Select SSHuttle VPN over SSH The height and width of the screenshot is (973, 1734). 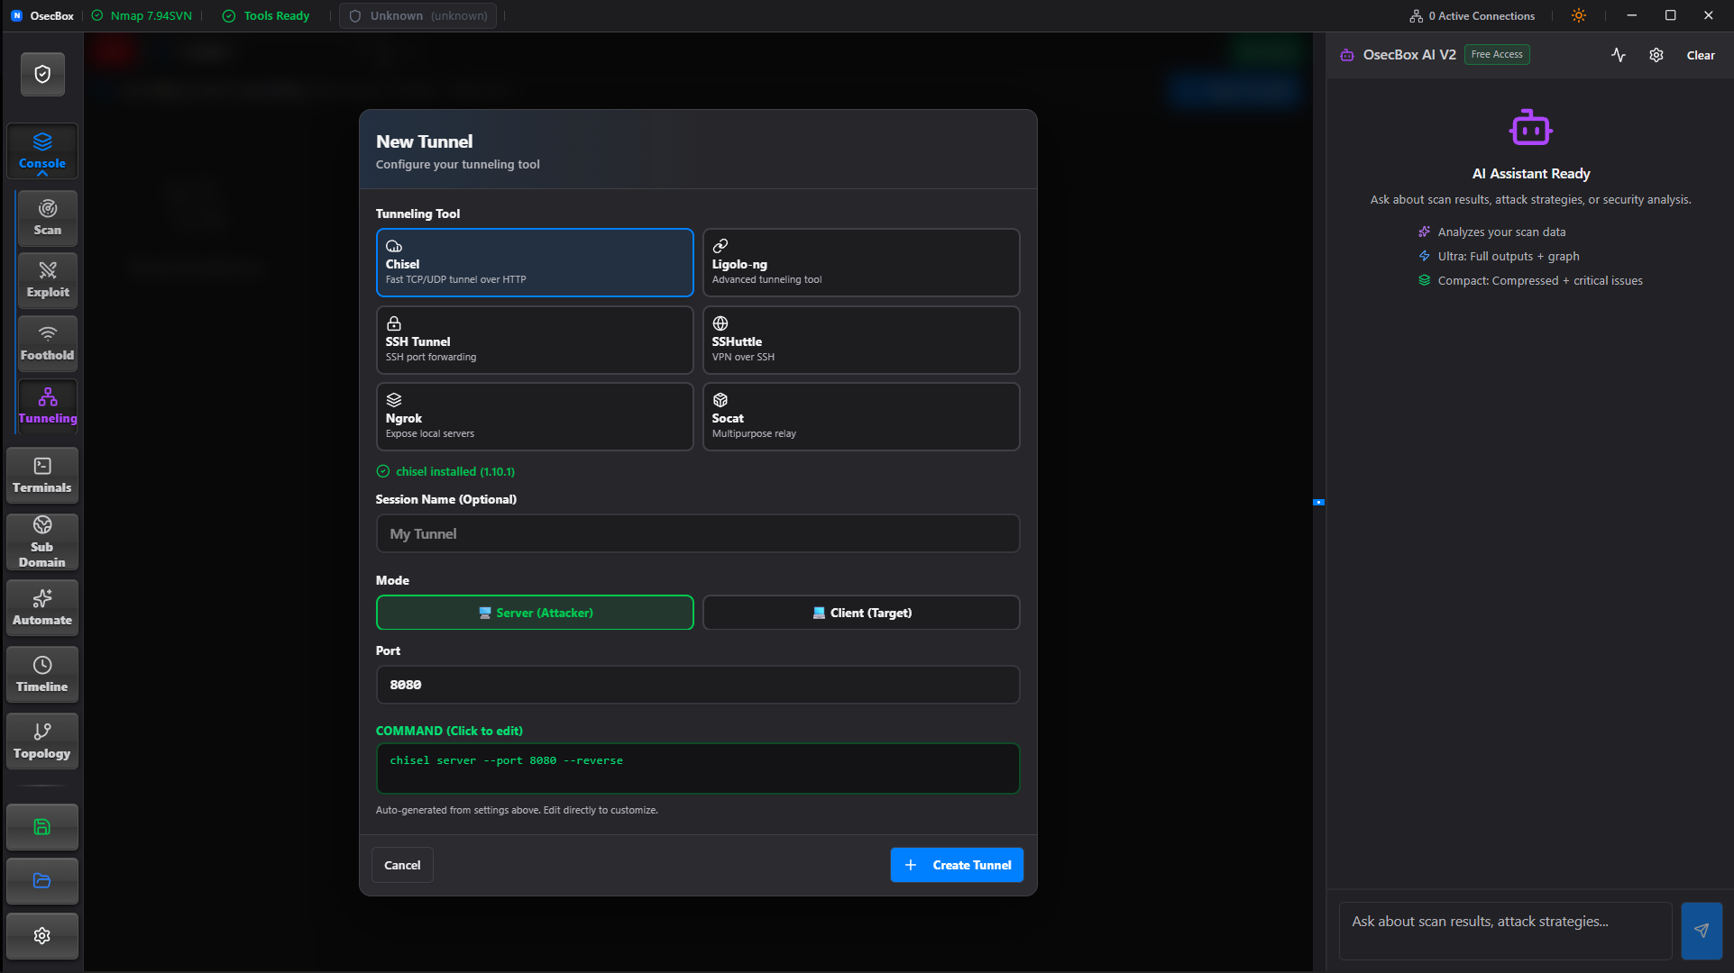tap(861, 340)
